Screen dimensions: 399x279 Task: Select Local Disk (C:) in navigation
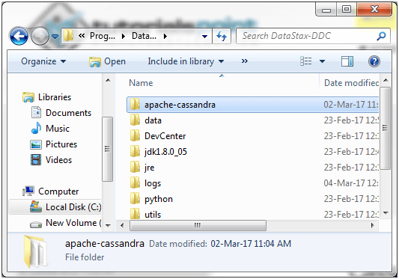73,207
